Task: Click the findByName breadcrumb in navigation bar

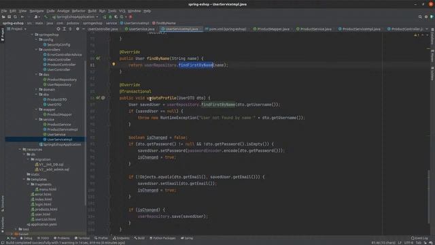Action: pyautogui.click(x=164, y=23)
